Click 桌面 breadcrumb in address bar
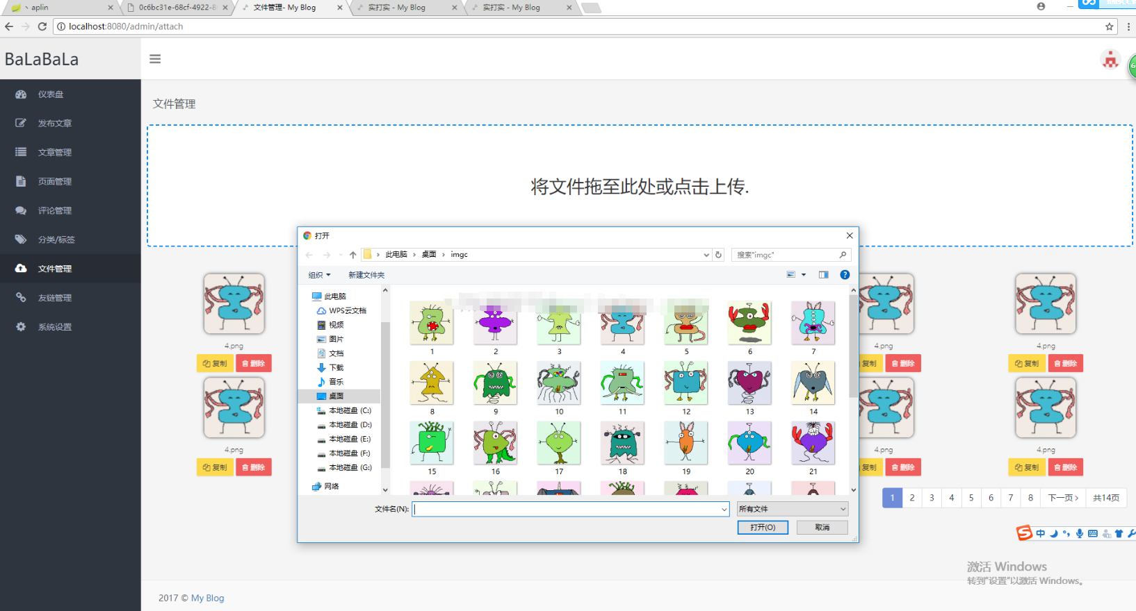Screen dimensions: 1136x611 [x=429, y=255]
